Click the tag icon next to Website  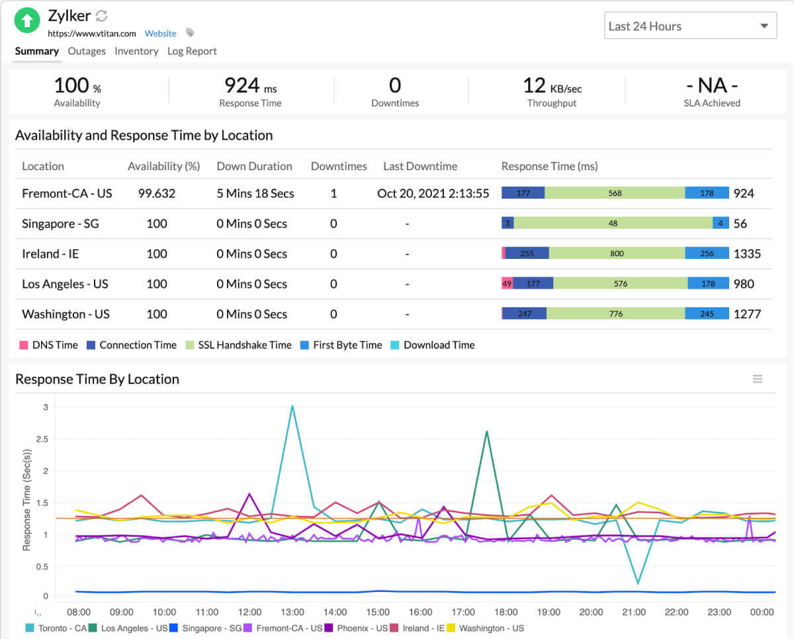click(x=189, y=33)
